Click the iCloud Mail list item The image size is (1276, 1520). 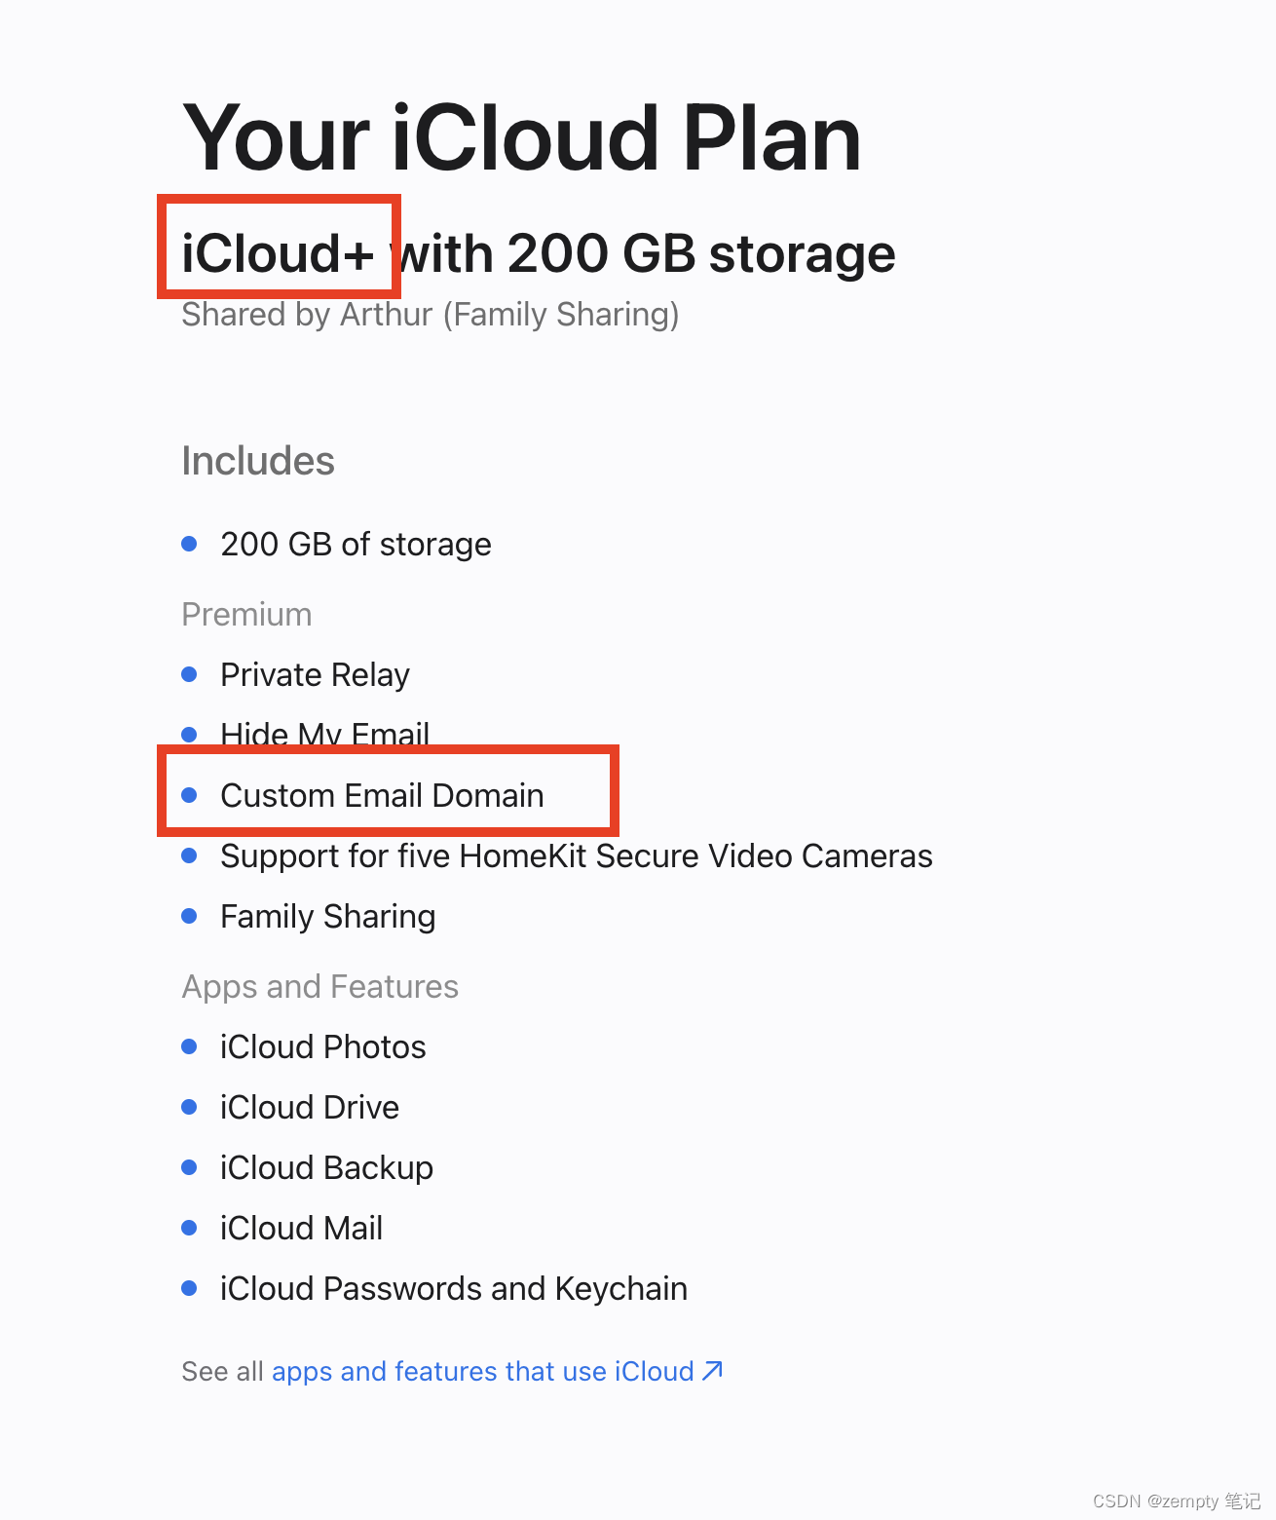pyautogui.click(x=301, y=1228)
